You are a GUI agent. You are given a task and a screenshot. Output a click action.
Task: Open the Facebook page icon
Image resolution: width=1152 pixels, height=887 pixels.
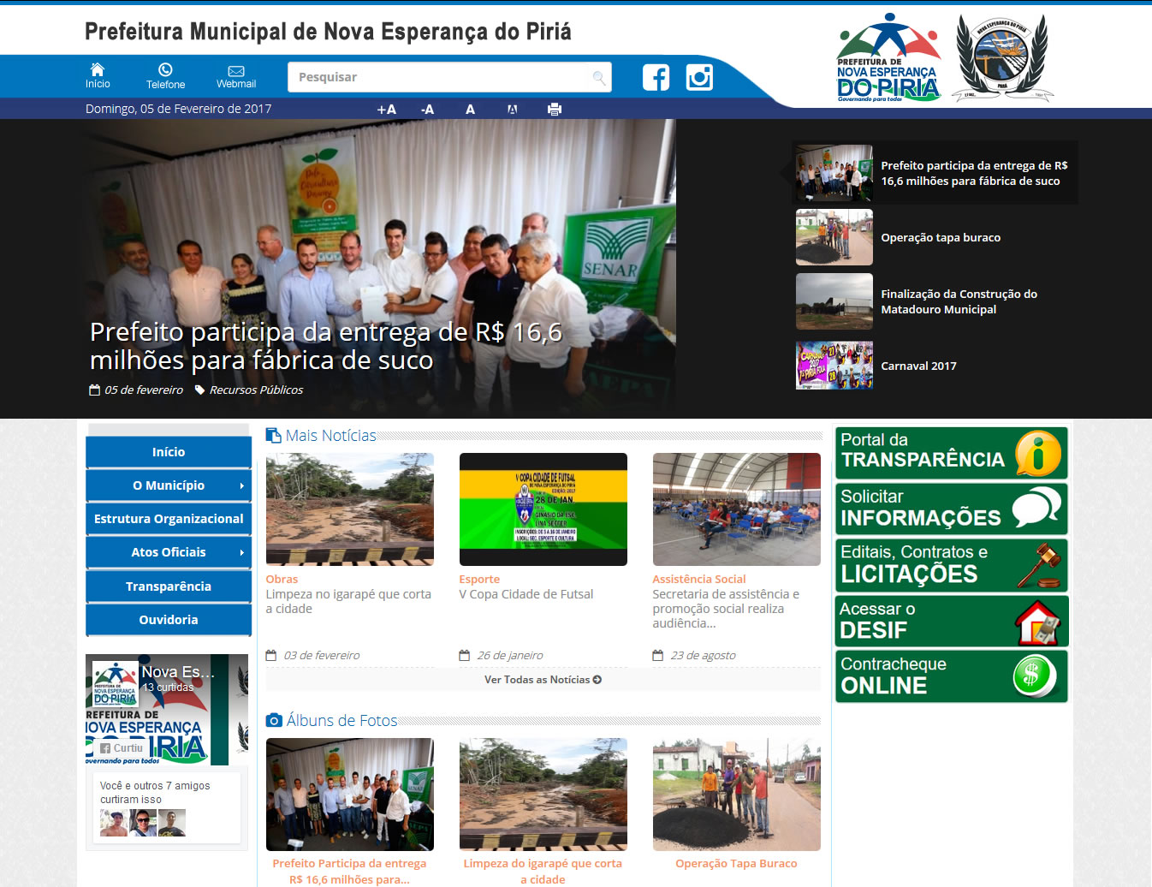tap(656, 77)
